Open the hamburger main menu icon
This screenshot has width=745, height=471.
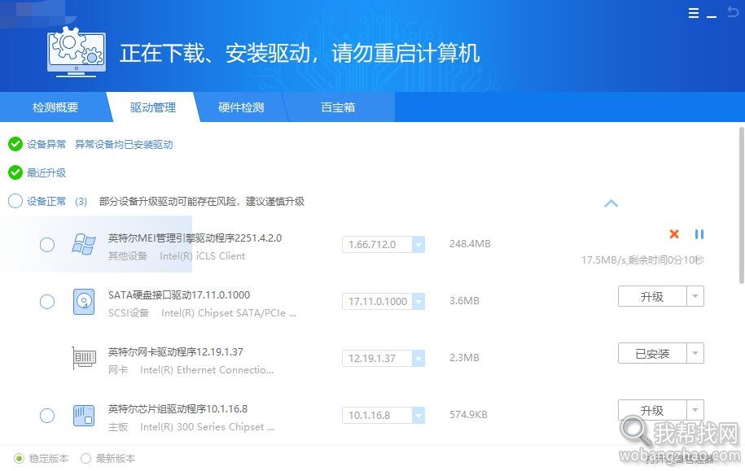[694, 13]
